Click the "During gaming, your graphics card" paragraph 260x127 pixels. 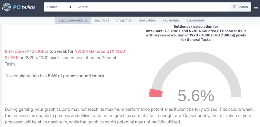tap(129, 116)
